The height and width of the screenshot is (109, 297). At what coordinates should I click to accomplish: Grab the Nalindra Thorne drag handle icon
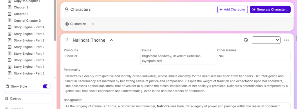66,40
